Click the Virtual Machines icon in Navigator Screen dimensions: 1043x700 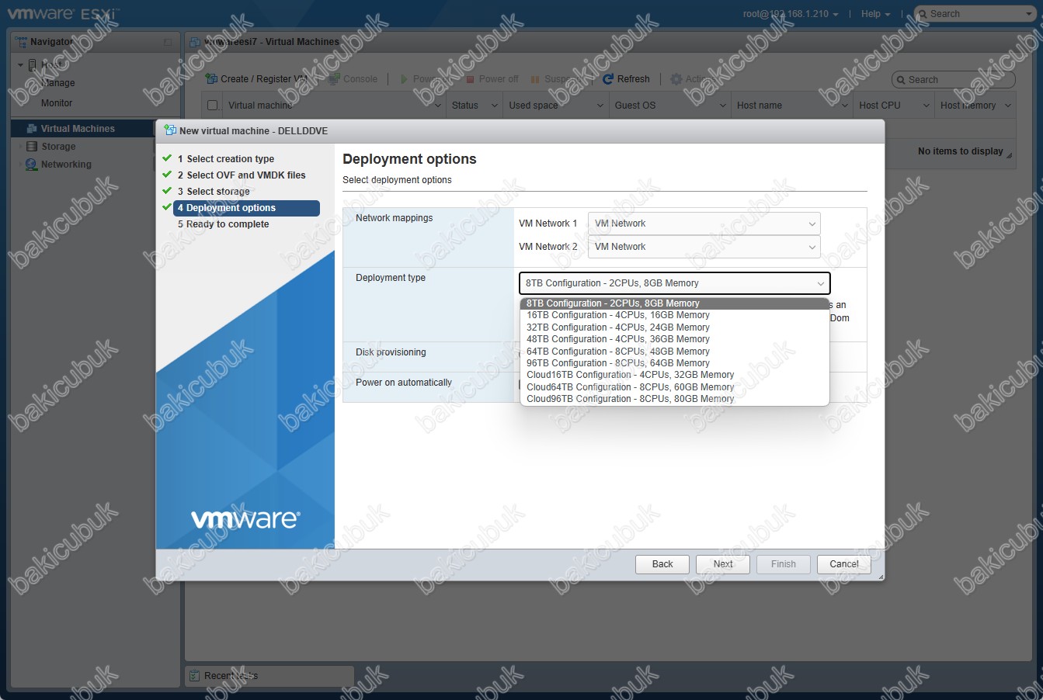tap(32, 129)
